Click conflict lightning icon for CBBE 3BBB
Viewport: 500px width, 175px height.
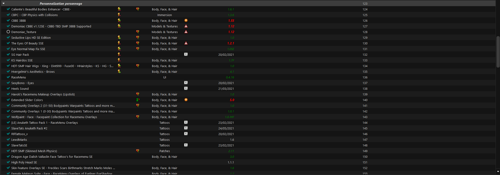click(119, 21)
